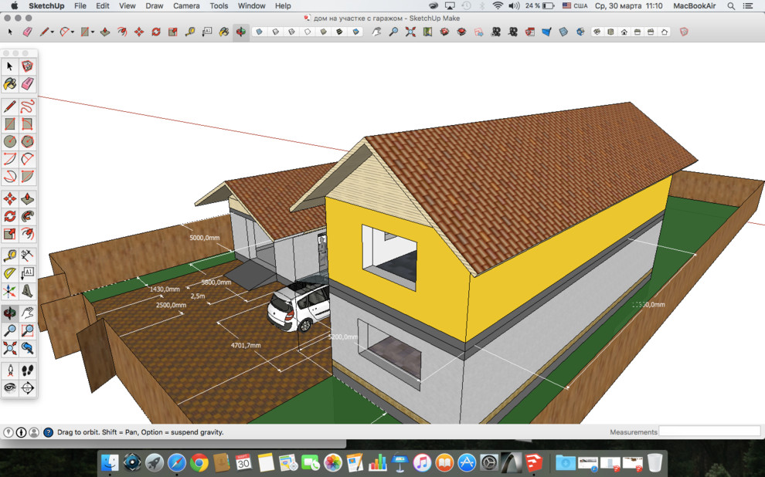Select the Circle tool in left palette
The image size is (765, 477).
coord(10,141)
